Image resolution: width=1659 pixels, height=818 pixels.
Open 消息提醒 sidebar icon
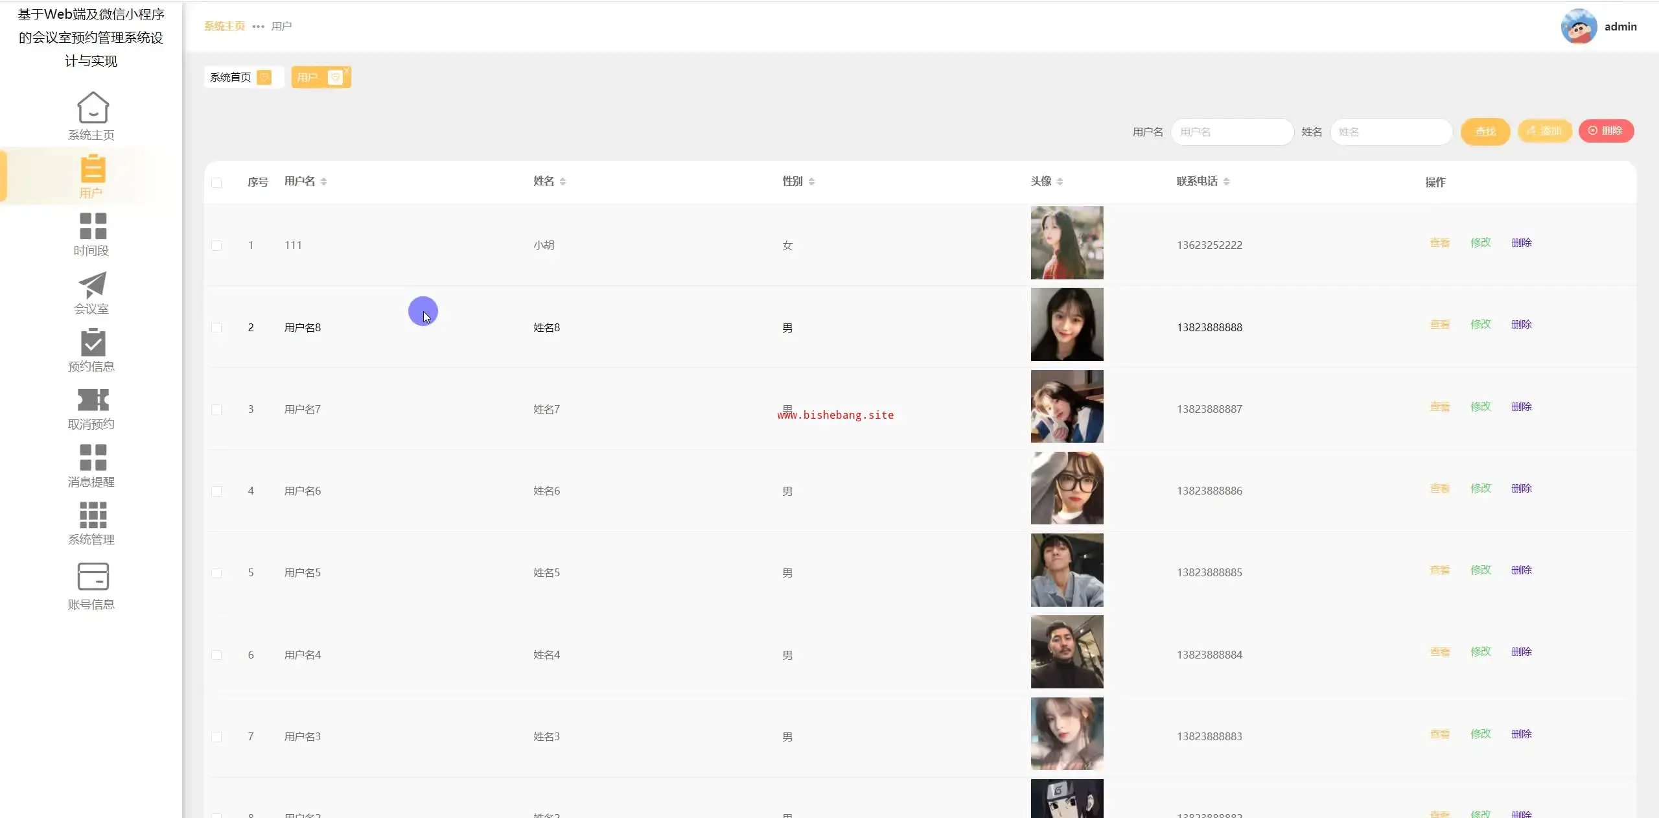tap(93, 458)
